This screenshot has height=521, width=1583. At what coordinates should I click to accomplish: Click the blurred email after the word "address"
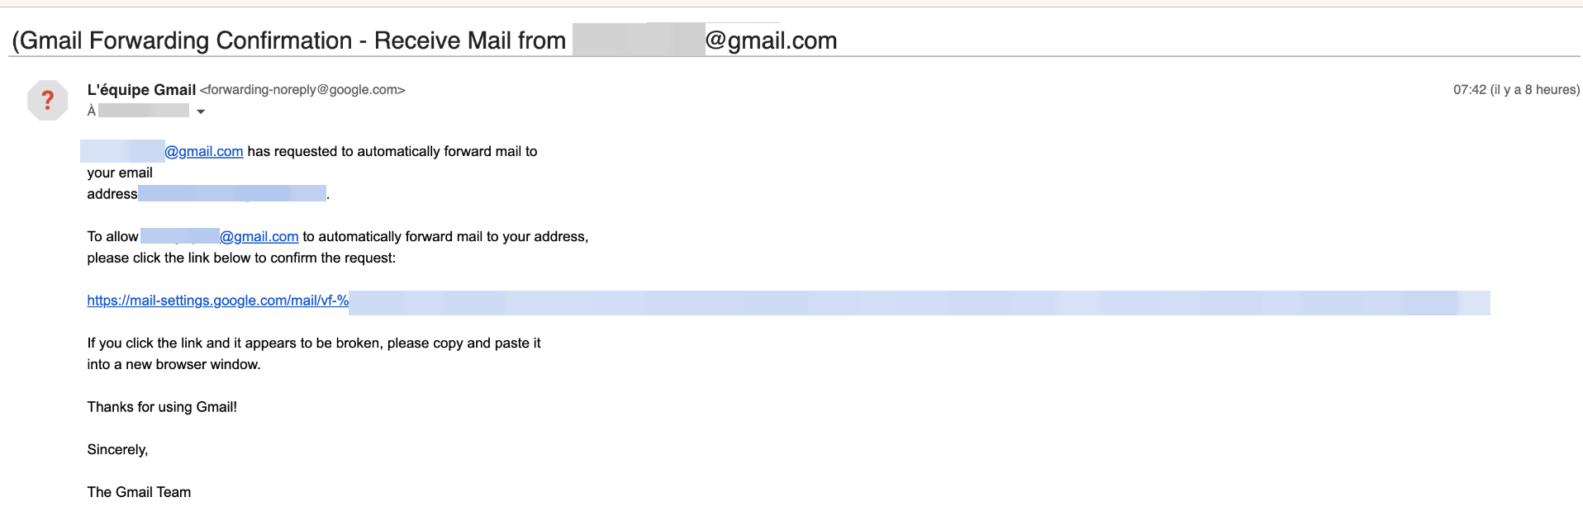232,194
